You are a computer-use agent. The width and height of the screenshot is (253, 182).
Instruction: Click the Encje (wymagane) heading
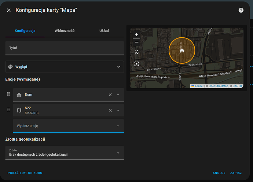23,79
